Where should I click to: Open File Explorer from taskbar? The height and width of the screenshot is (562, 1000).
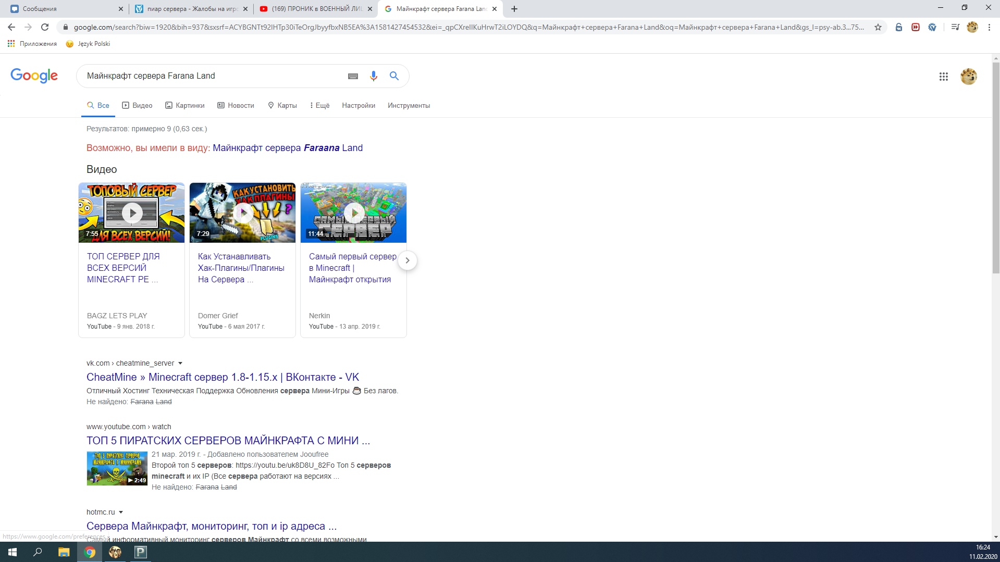click(64, 552)
